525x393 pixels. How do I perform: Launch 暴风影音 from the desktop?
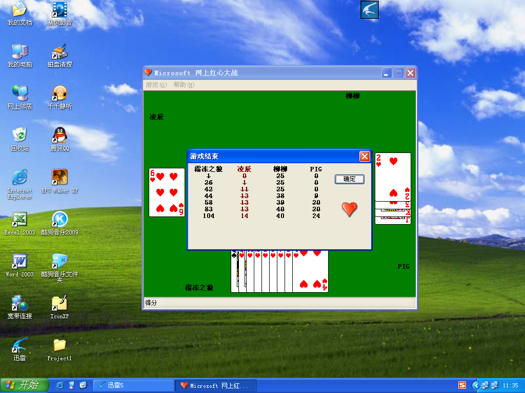[x=59, y=13]
